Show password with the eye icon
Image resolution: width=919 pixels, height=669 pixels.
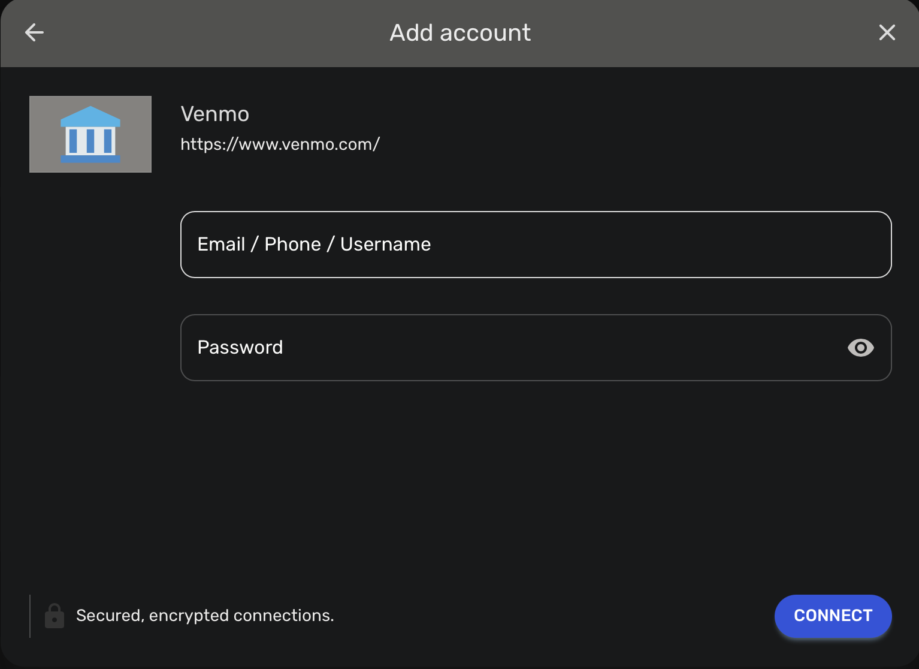860,348
